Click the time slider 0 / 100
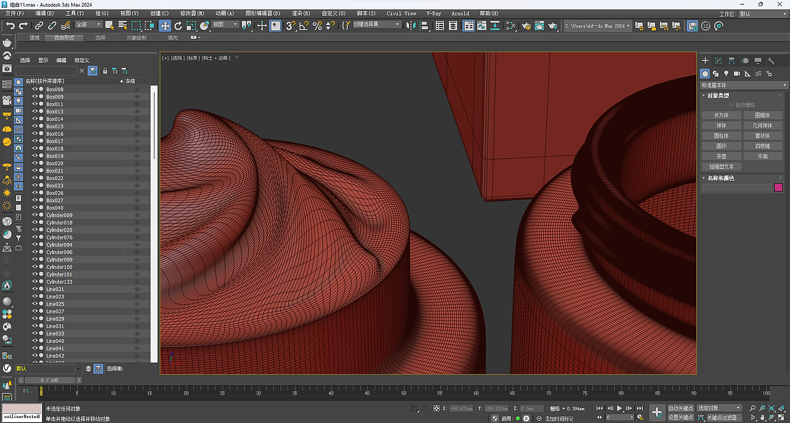 click(51, 380)
